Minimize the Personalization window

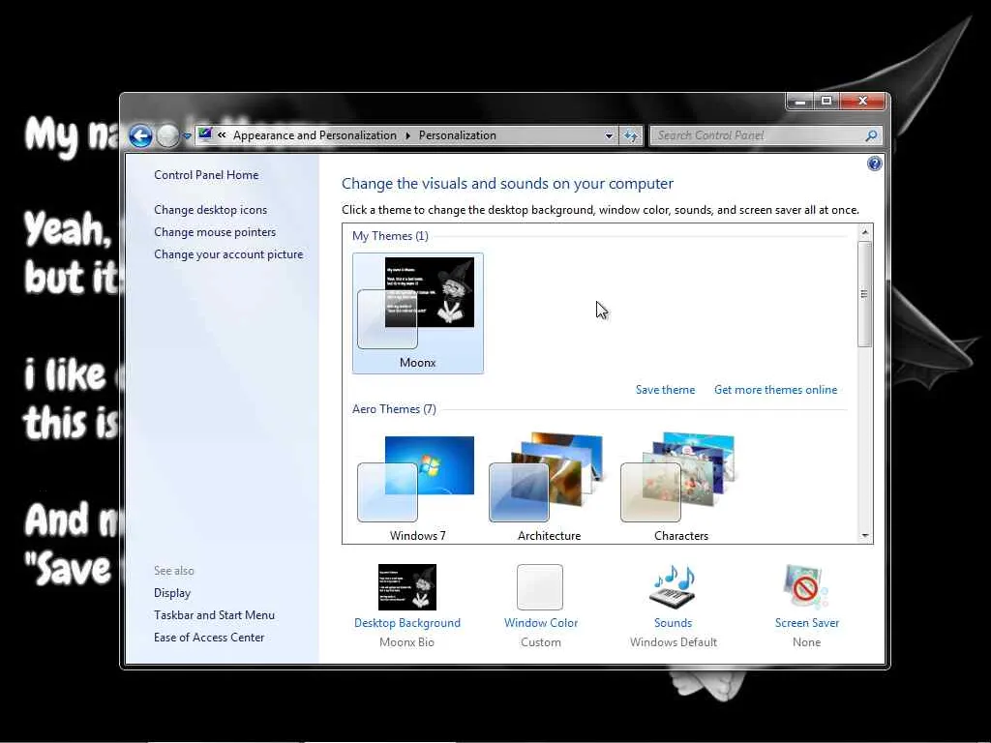800,102
